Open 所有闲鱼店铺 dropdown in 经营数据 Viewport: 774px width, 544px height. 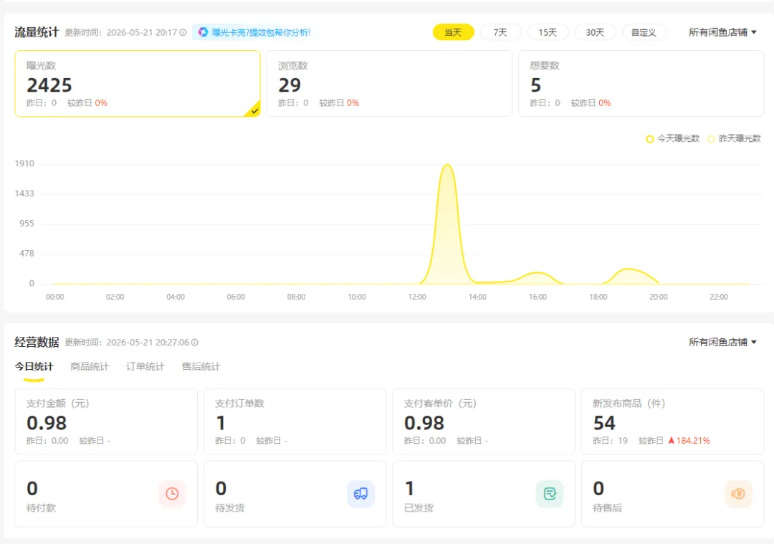[x=722, y=342]
